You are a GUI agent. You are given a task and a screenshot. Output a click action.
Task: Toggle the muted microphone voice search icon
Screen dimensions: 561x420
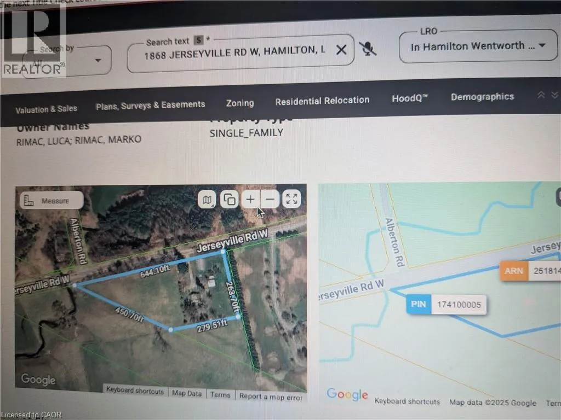(x=368, y=49)
